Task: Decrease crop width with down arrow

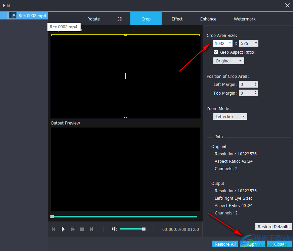Action: (230, 45)
